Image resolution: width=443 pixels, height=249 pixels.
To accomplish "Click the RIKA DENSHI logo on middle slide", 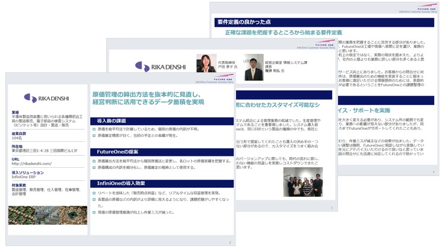I will click(x=161, y=66).
